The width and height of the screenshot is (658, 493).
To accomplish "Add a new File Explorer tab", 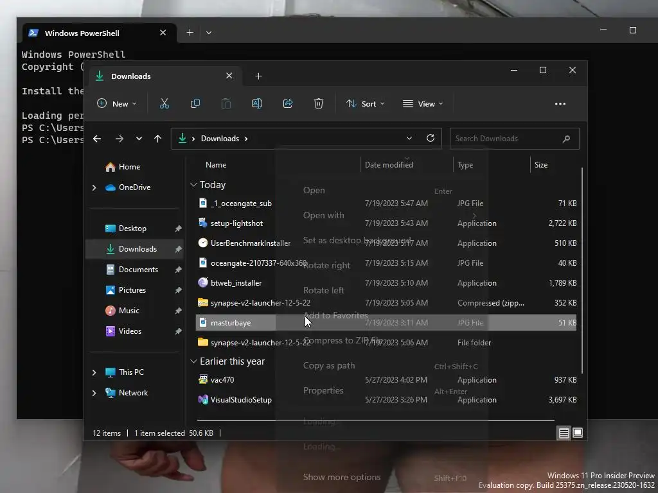I will (258, 76).
